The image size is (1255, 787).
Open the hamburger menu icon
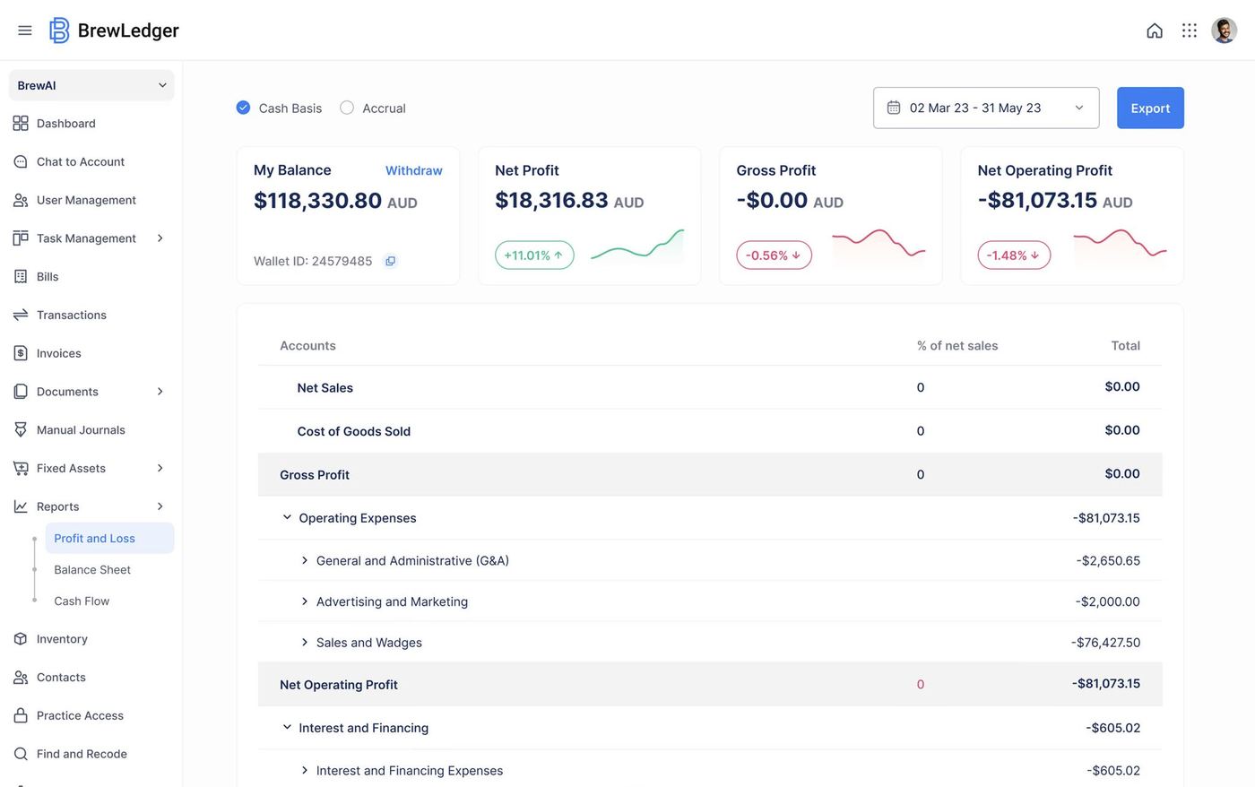point(25,30)
